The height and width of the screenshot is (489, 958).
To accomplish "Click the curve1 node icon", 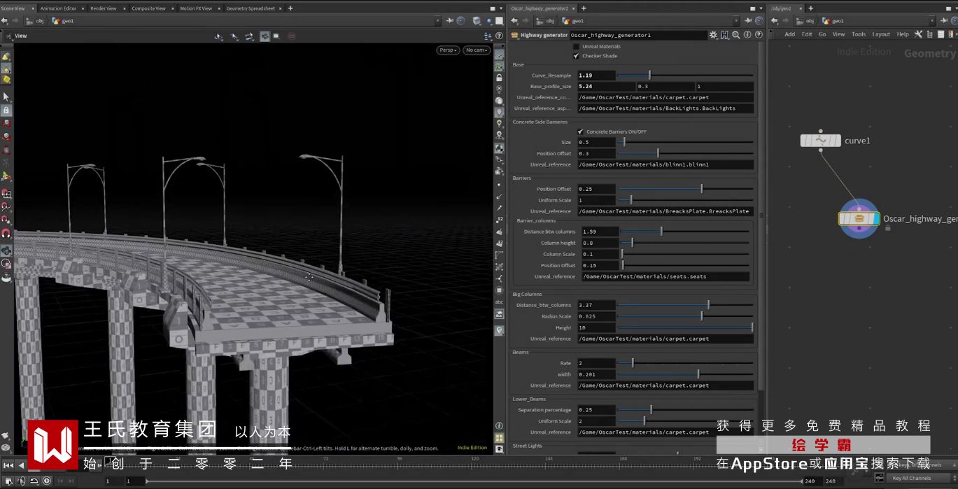I will (x=820, y=141).
